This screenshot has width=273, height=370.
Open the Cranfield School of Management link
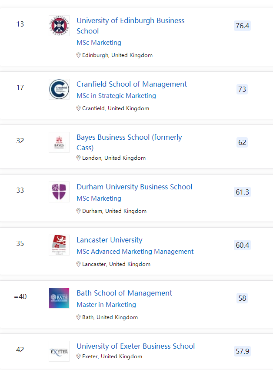tap(132, 84)
